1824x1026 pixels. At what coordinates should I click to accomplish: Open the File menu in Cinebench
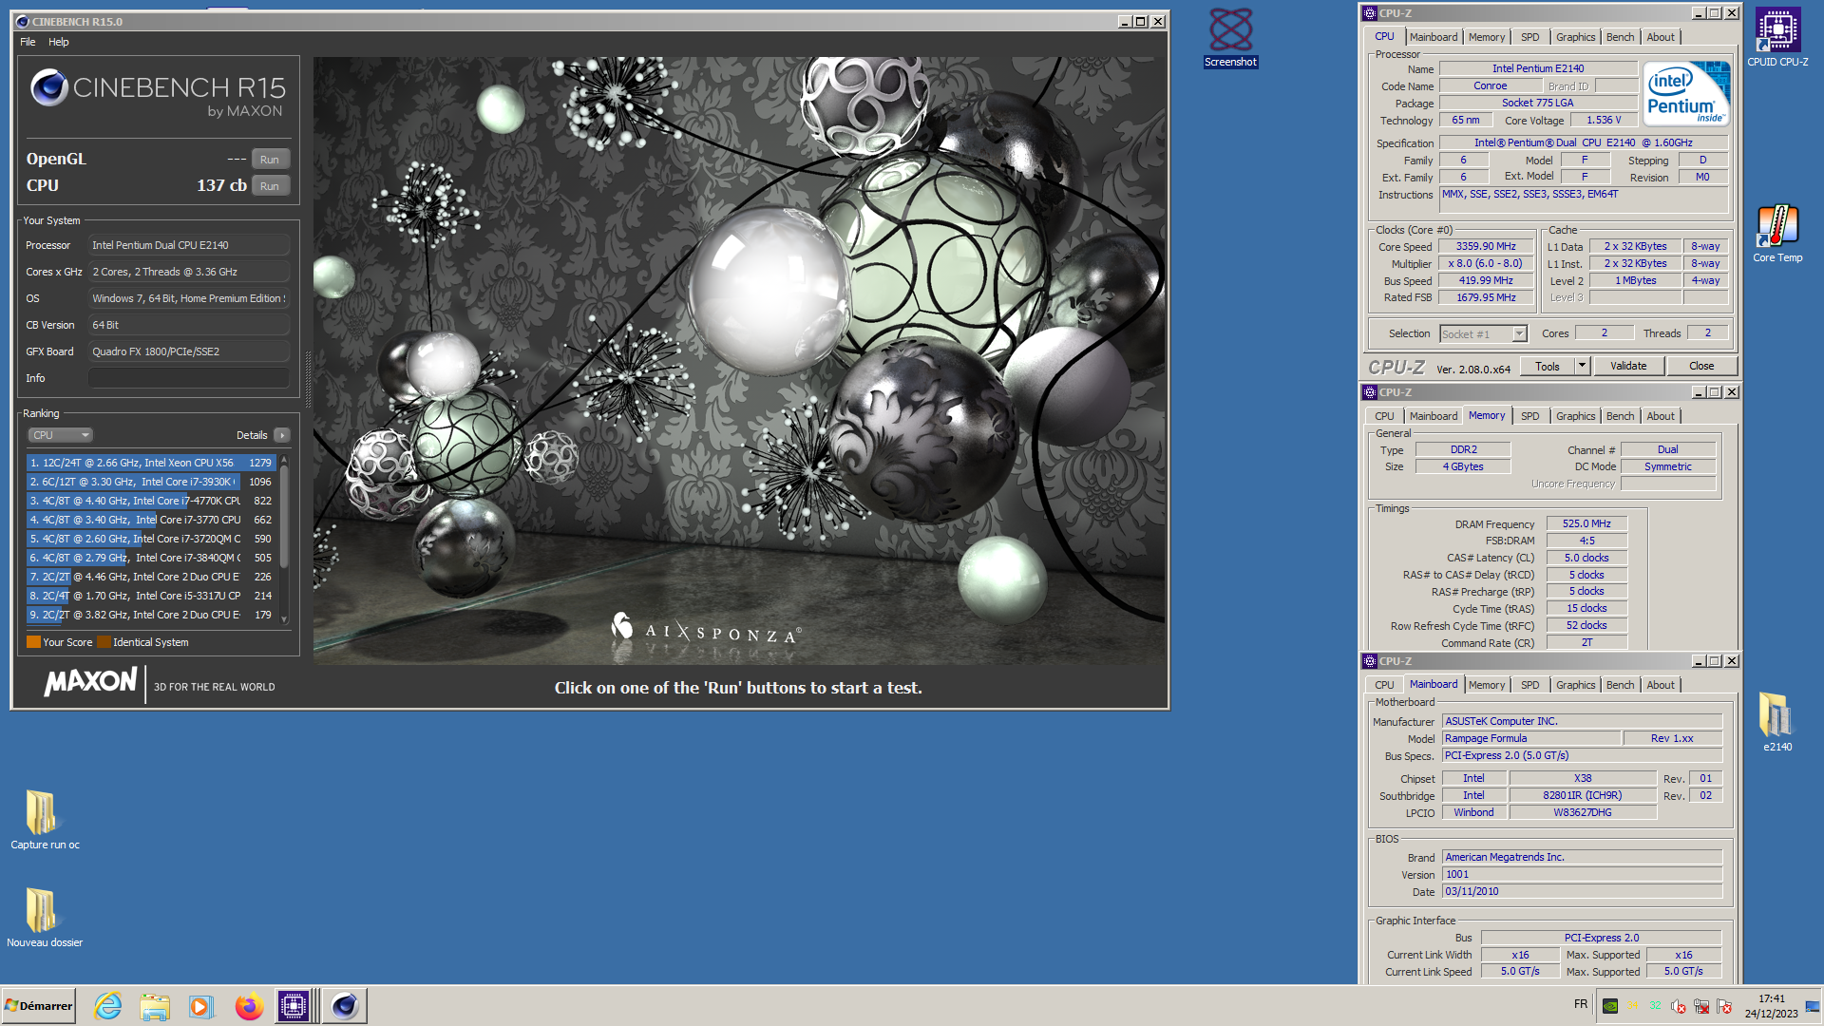[28, 42]
